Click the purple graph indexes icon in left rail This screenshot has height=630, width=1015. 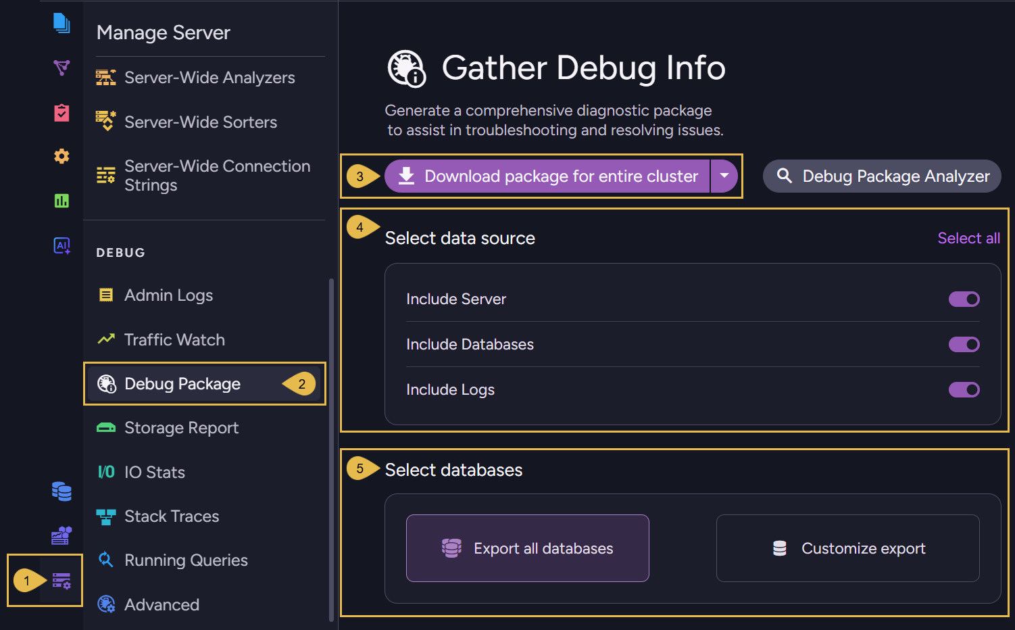click(61, 68)
